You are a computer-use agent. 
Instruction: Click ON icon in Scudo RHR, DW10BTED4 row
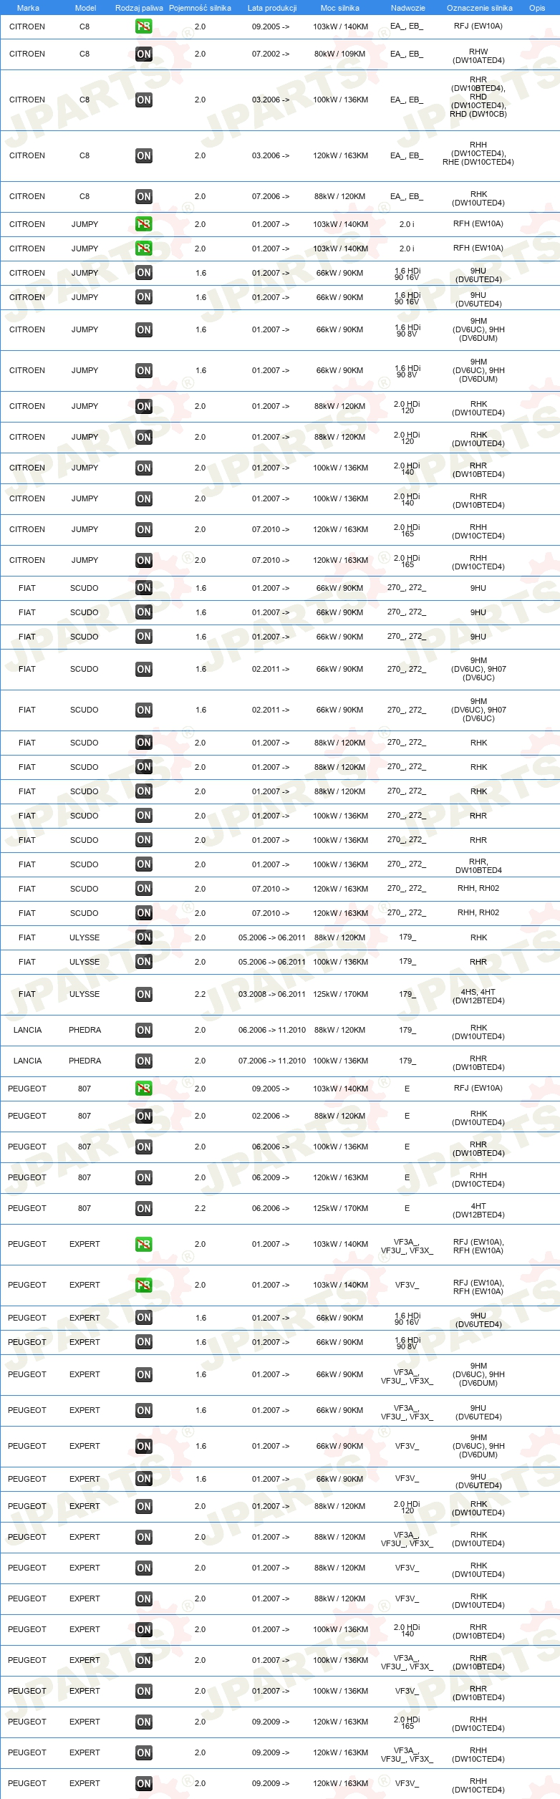tap(144, 864)
